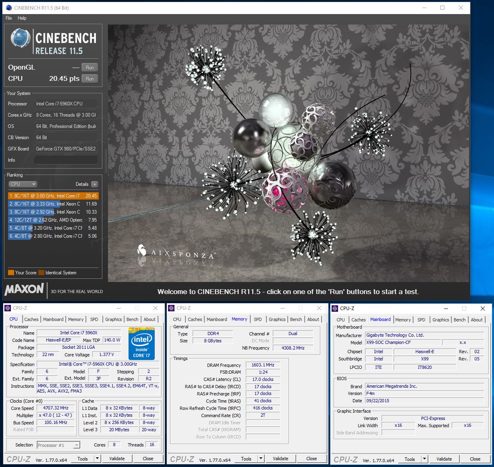Click the Core Voltage value 1.377 V
This screenshot has width=494, height=467.
pyautogui.click(x=106, y=354)
